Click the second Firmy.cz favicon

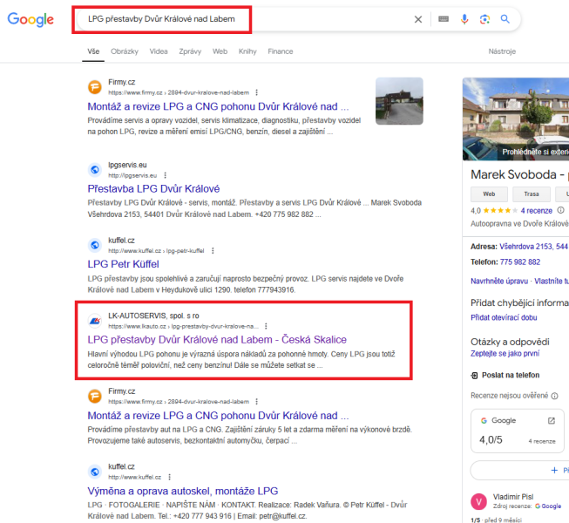(95, 396)
